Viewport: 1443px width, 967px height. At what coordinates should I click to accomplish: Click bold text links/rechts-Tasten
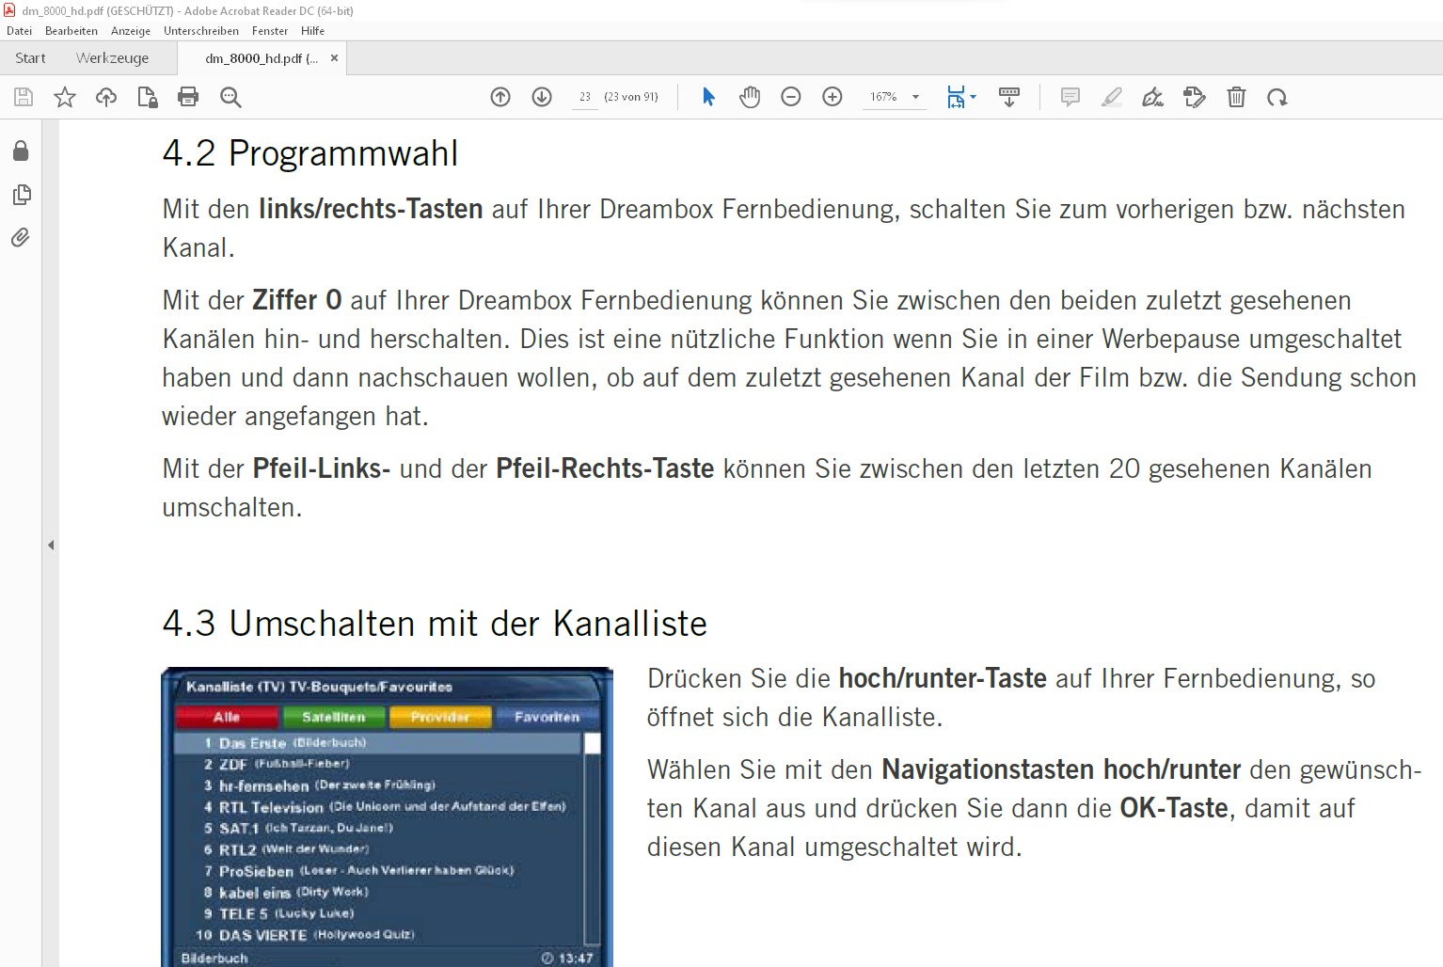371,209
